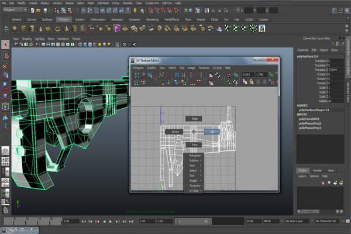Click the four view layout icon
This screenshot has height=234, width=351.
click(x=5, y=161)
